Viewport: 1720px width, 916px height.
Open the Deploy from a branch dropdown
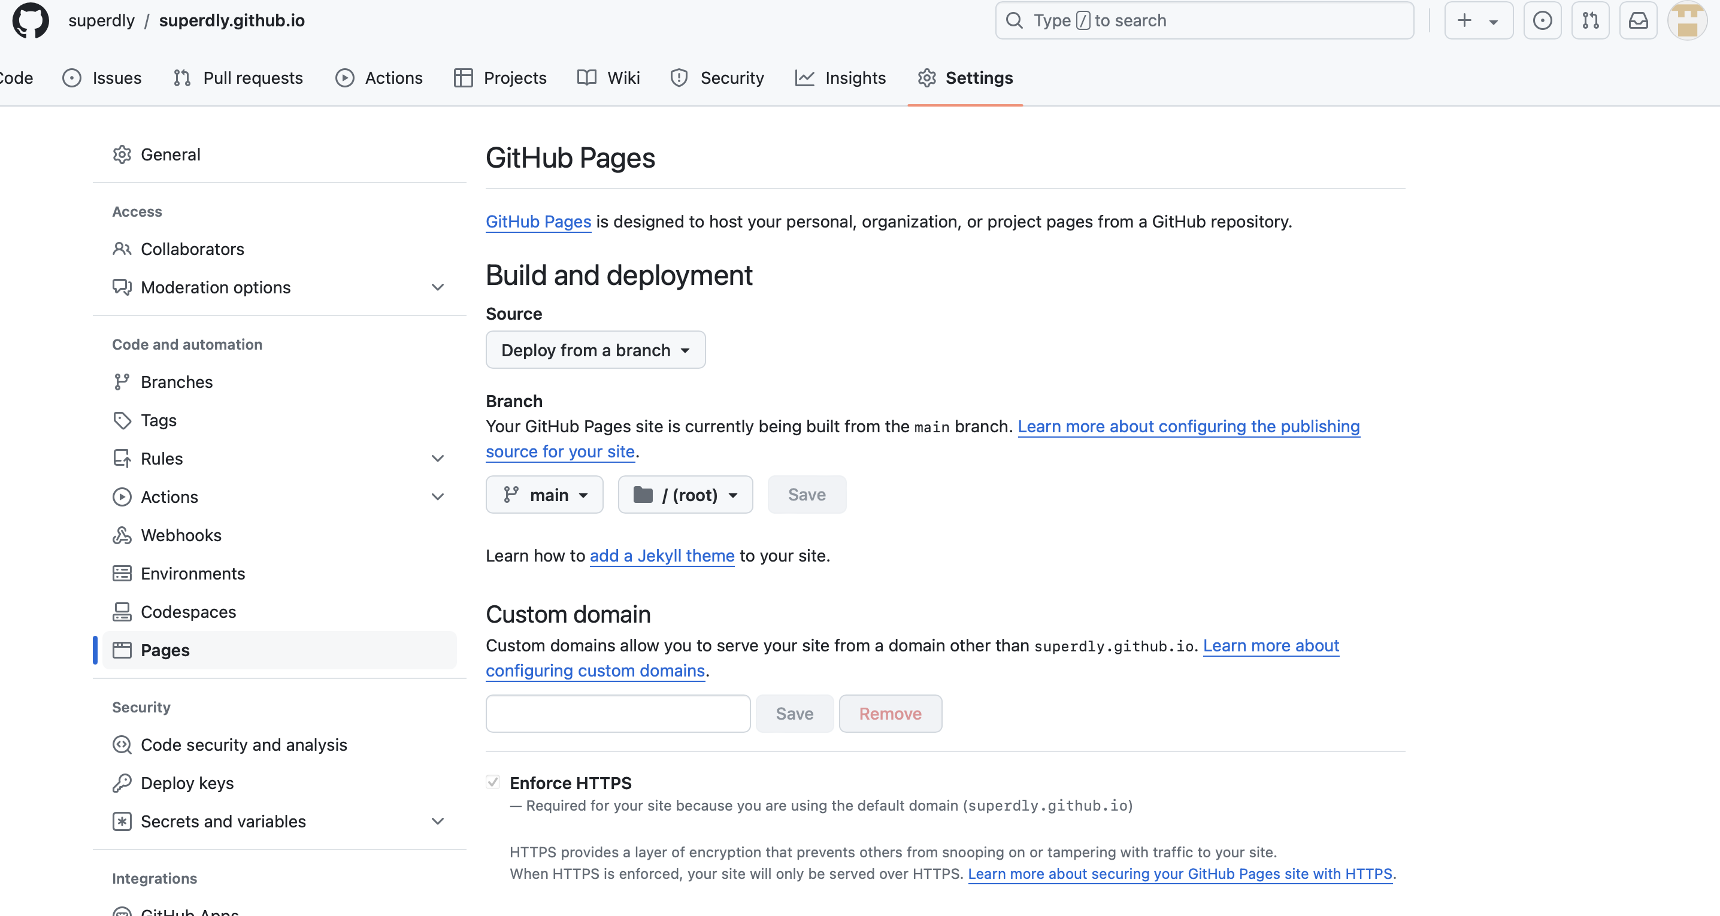595,350
